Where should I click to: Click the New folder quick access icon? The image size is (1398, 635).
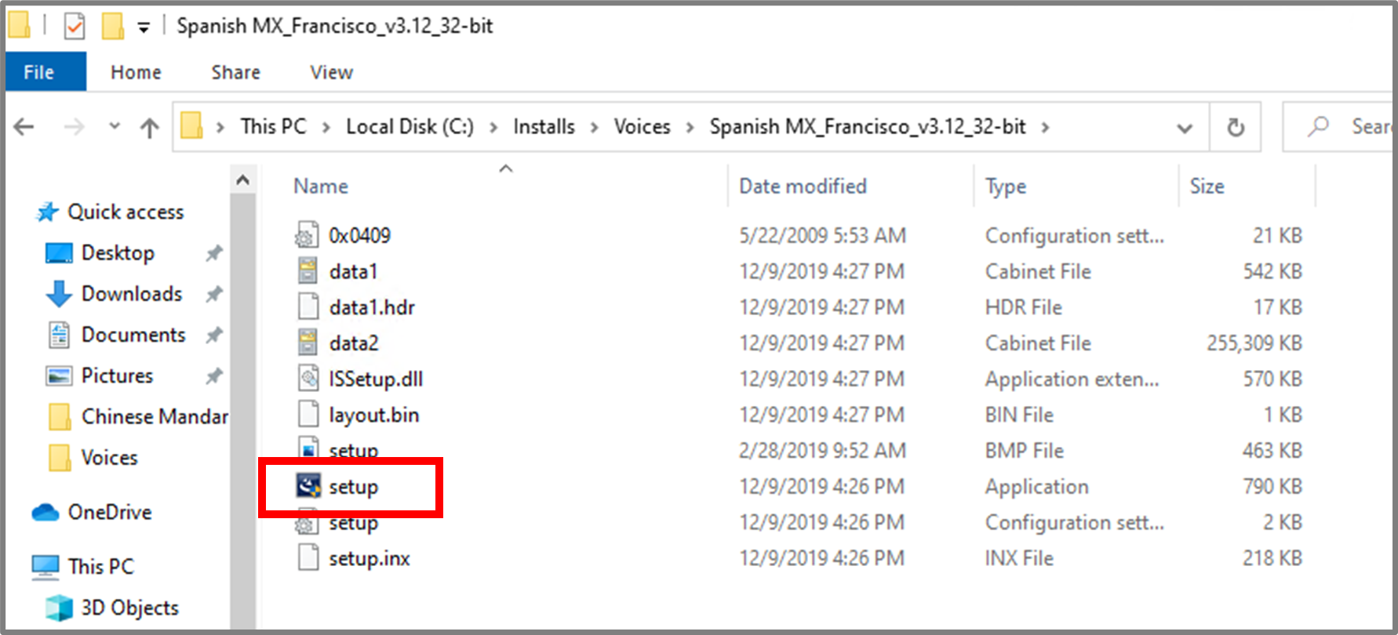[x=112, y=27]
